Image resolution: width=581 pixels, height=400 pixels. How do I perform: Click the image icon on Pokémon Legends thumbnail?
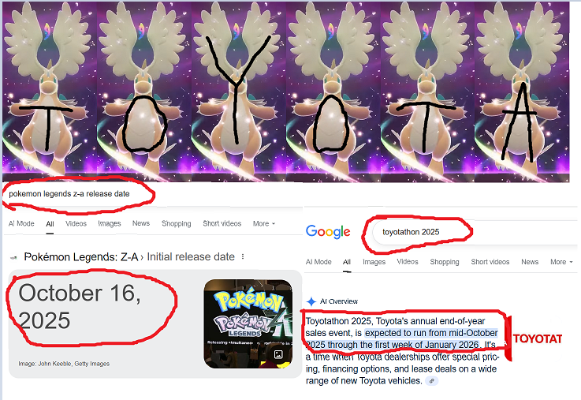click(x=278, y=354)
